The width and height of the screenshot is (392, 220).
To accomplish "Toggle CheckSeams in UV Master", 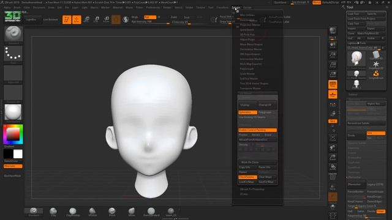I will point(247,177).
